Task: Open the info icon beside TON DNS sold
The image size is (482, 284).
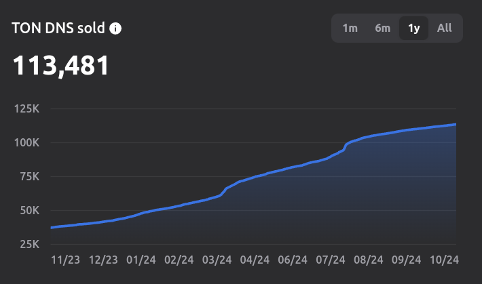Action: tap(115, 28)
